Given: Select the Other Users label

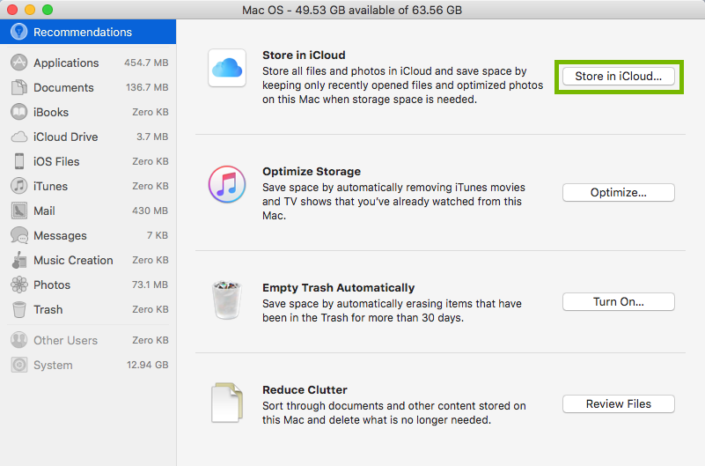Looking at the screenshot, I should coord(65,341).
